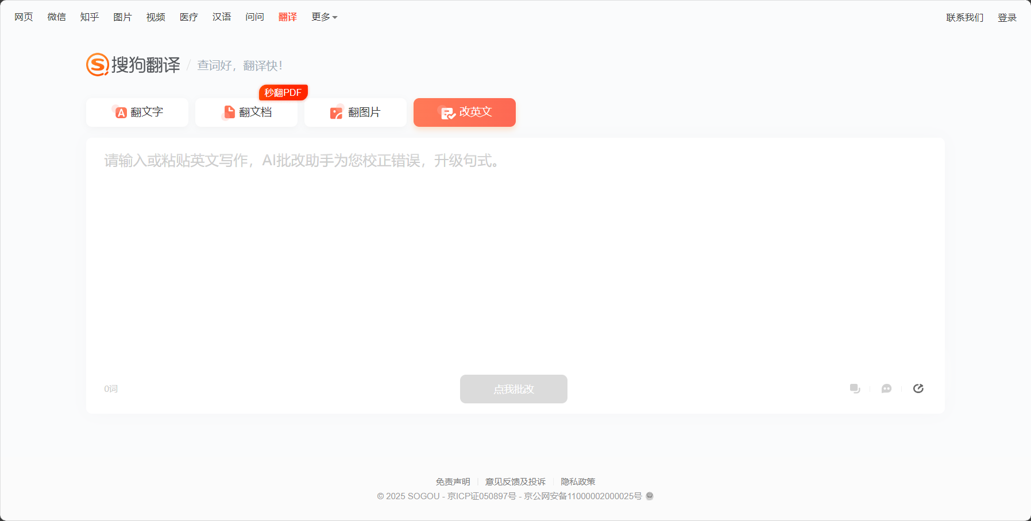Open 意见反馈及投诉 feedback link

(x=515, y=481)
